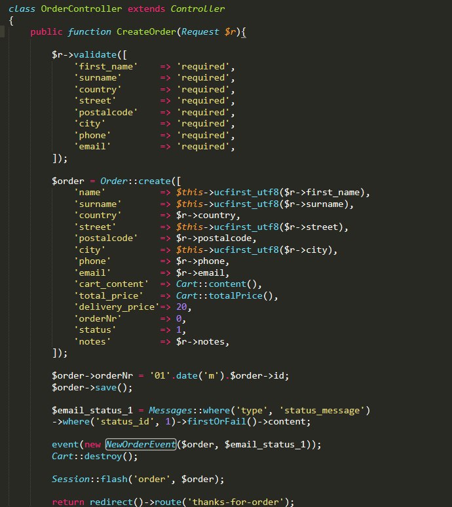Click $email_status_1 variable declaration
The width and height of the screenshot is (452, 507).
pos(92,410)
